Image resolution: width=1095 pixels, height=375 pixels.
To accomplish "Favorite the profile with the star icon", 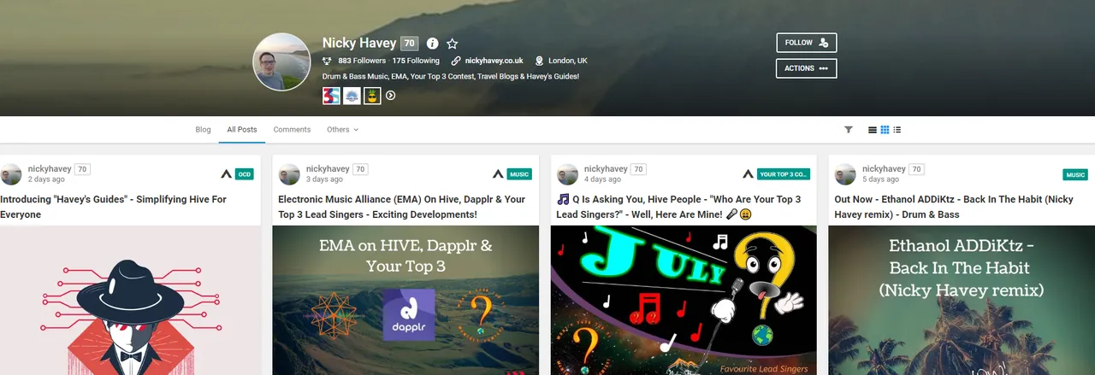I will click(453, 44).
